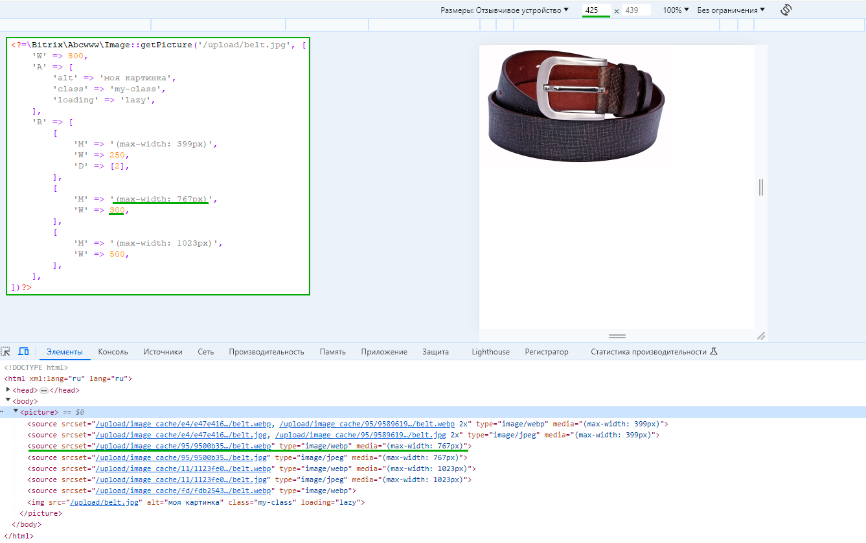
Task: Expand the head element node
Action: click(x=8, y=390)
